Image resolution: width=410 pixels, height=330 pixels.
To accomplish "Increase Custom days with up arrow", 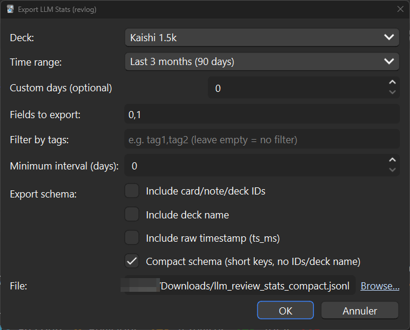I will coord(392,82).
